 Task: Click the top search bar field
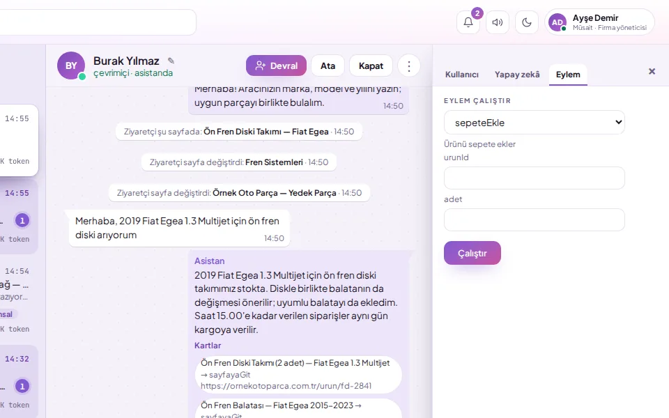98,22
